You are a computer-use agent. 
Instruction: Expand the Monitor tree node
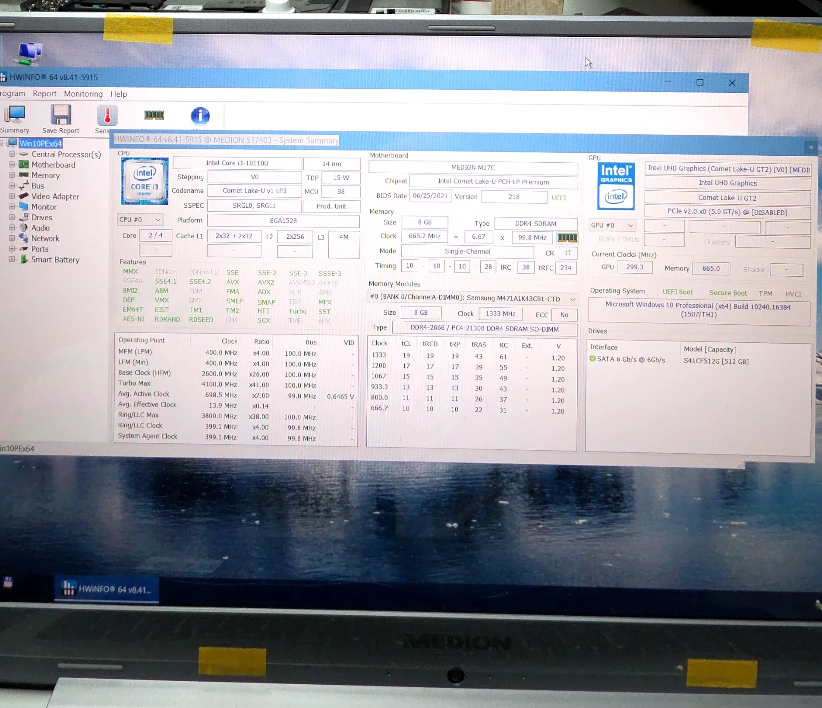[x=12, y=206]
